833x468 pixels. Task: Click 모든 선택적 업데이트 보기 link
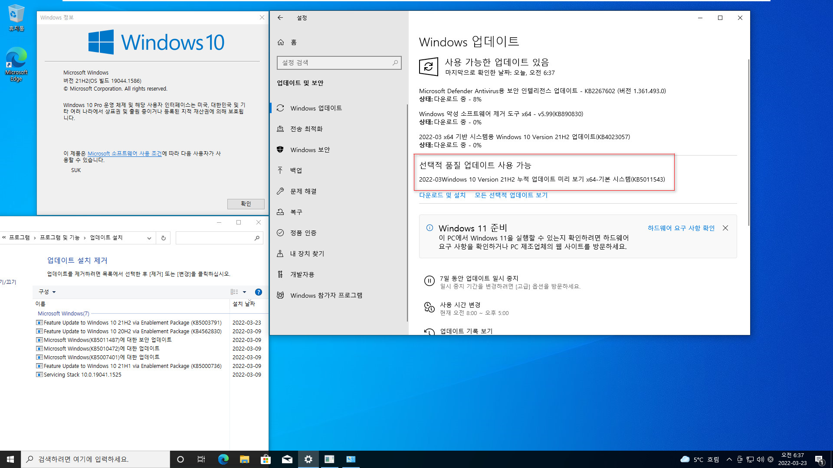pyautogui.click(x=511, y=195)
